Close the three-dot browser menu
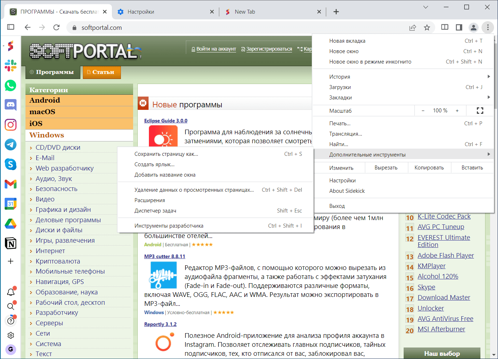This screenshot has width=498, height=359. pos(488,27)
